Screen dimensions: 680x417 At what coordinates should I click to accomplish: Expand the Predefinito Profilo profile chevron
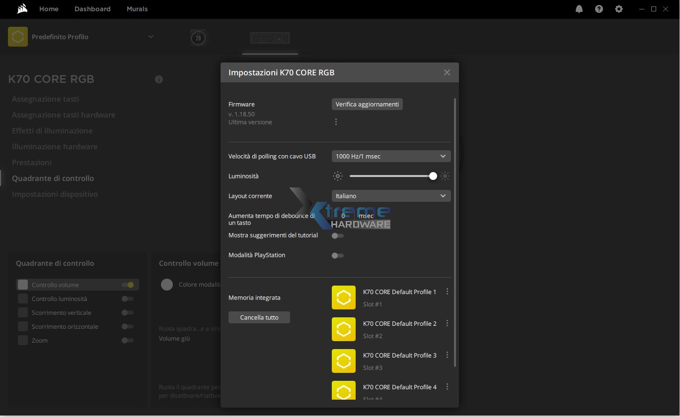[151, 37]
